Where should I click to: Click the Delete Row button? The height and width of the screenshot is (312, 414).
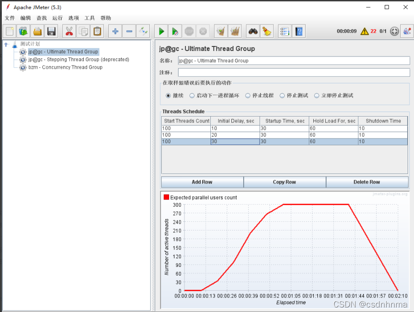(x=367, y=182)
